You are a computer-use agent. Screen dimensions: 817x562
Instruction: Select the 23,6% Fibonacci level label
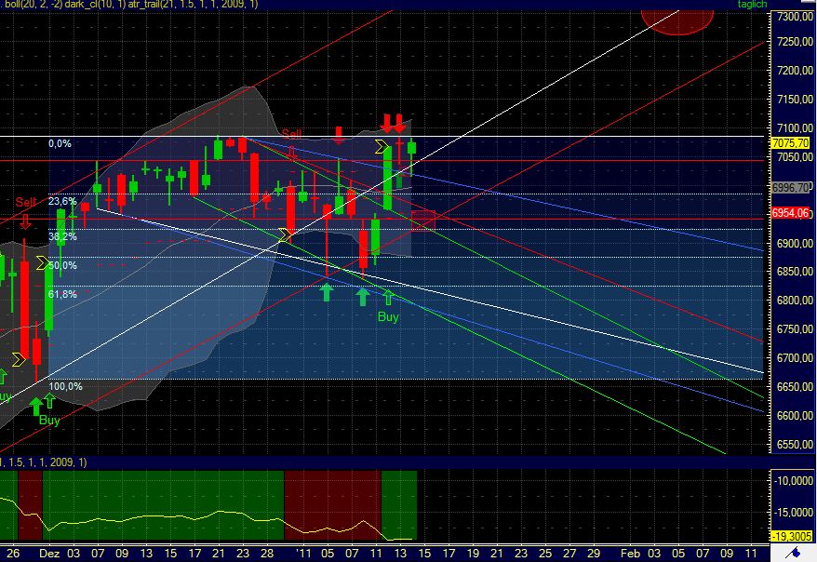pos(62,201)
